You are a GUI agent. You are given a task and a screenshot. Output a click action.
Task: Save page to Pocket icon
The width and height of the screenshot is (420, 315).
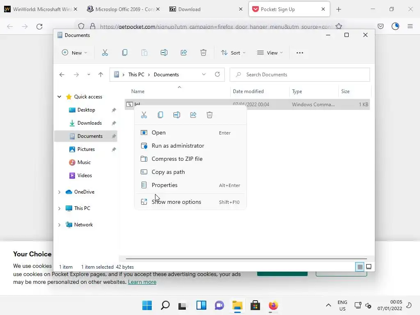pyautogui.click(x=380, y=26)
